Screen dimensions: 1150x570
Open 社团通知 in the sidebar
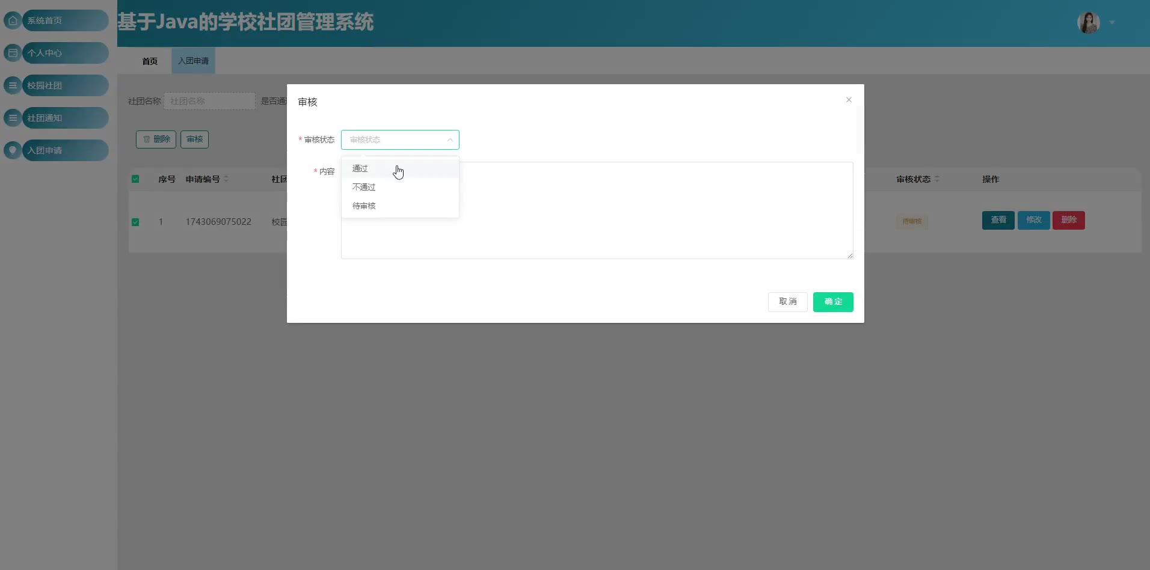pyautogui.click(x=66, y=118)
